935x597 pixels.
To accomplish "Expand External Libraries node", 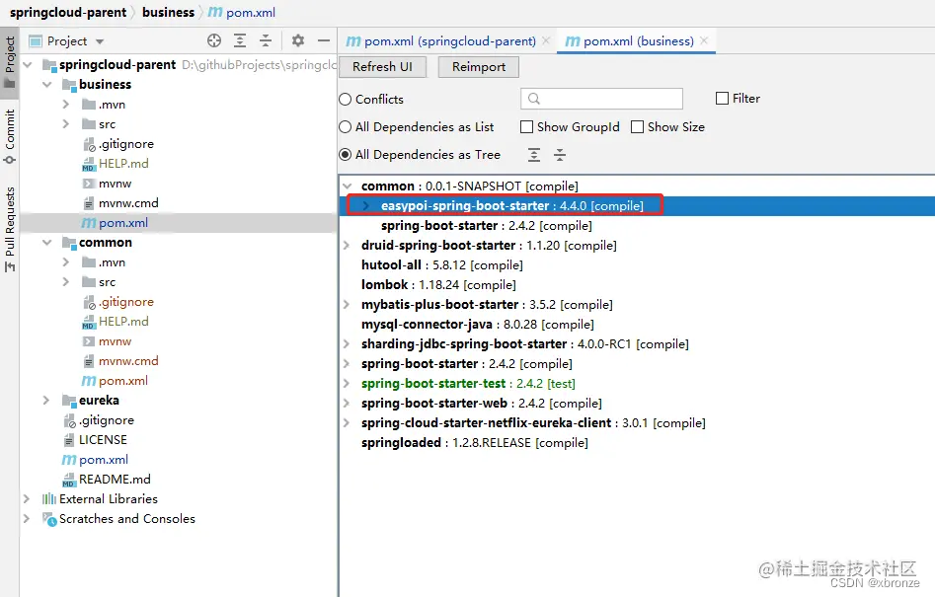I will (x=27, y=499).
